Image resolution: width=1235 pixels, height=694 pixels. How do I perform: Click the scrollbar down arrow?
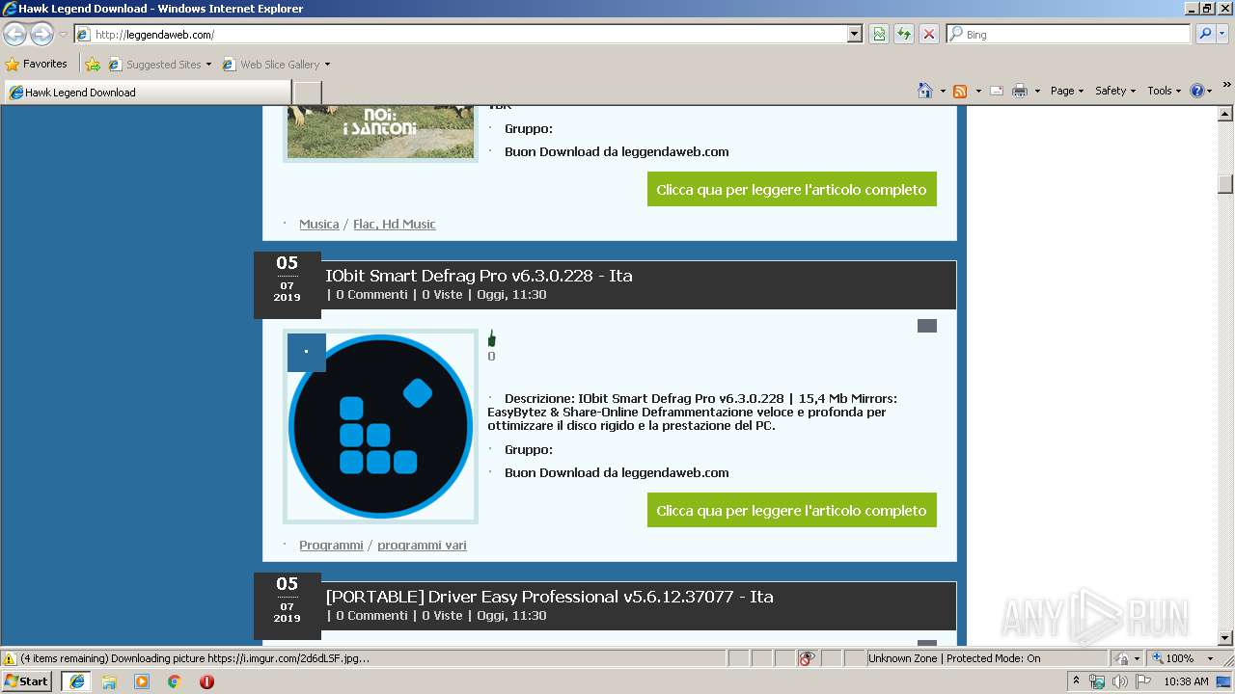[x=1225, y=638]
